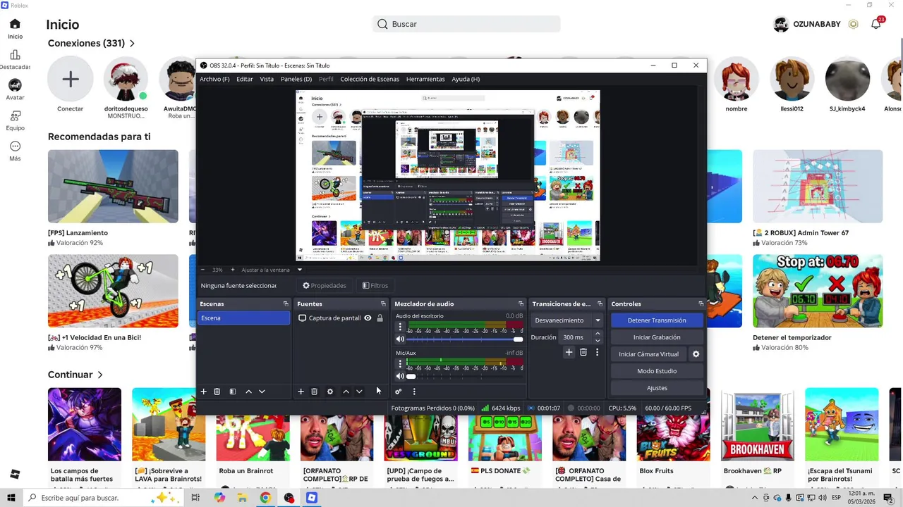Move the source up with the Fuentes up arrow
This screenshot has height=507, width=903.
click(x=346, y=392)
